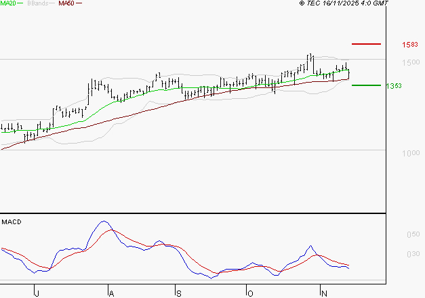Viewport: 425px width, 298px height.
Task: Click the red resistance value 1583
Action: tap(410, 45)
